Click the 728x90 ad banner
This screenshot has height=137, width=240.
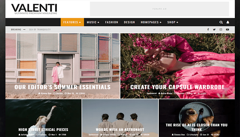pos(159,9)
